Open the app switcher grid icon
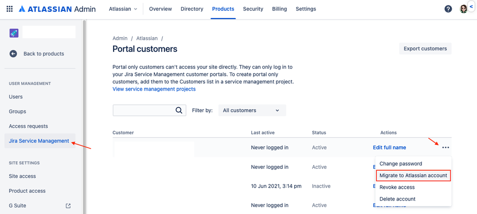This screenshot has width=477, height=214. (10, 9)
